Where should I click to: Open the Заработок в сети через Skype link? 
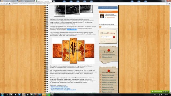[59, 87]
